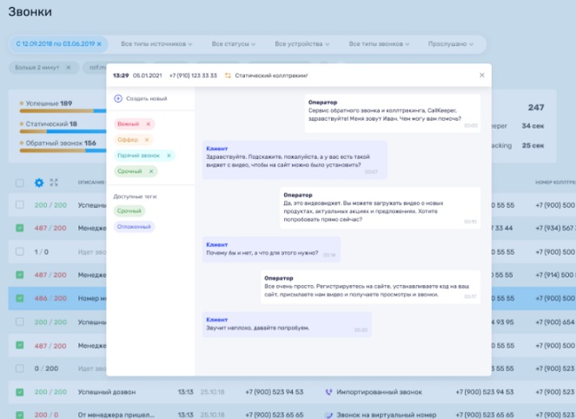The image size is (576, 419).
Task: Uncheck the 486 / 200 highlighted row checkbox
Action: tap(20, 298)
